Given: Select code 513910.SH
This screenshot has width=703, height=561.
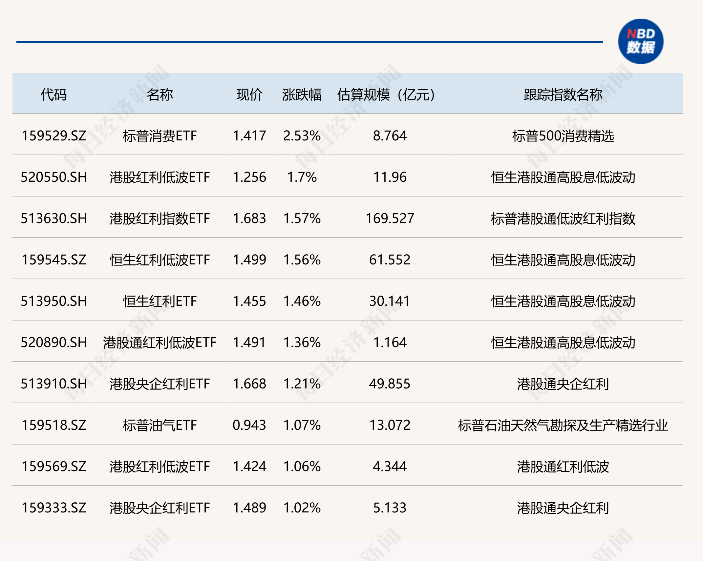Looking at the screenshot, I should (54, 384).
